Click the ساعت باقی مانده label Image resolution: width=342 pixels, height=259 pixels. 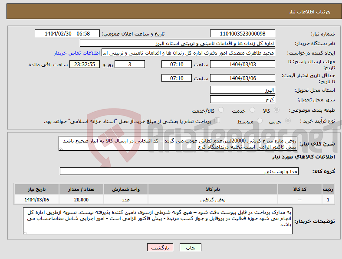pos(48,65)
